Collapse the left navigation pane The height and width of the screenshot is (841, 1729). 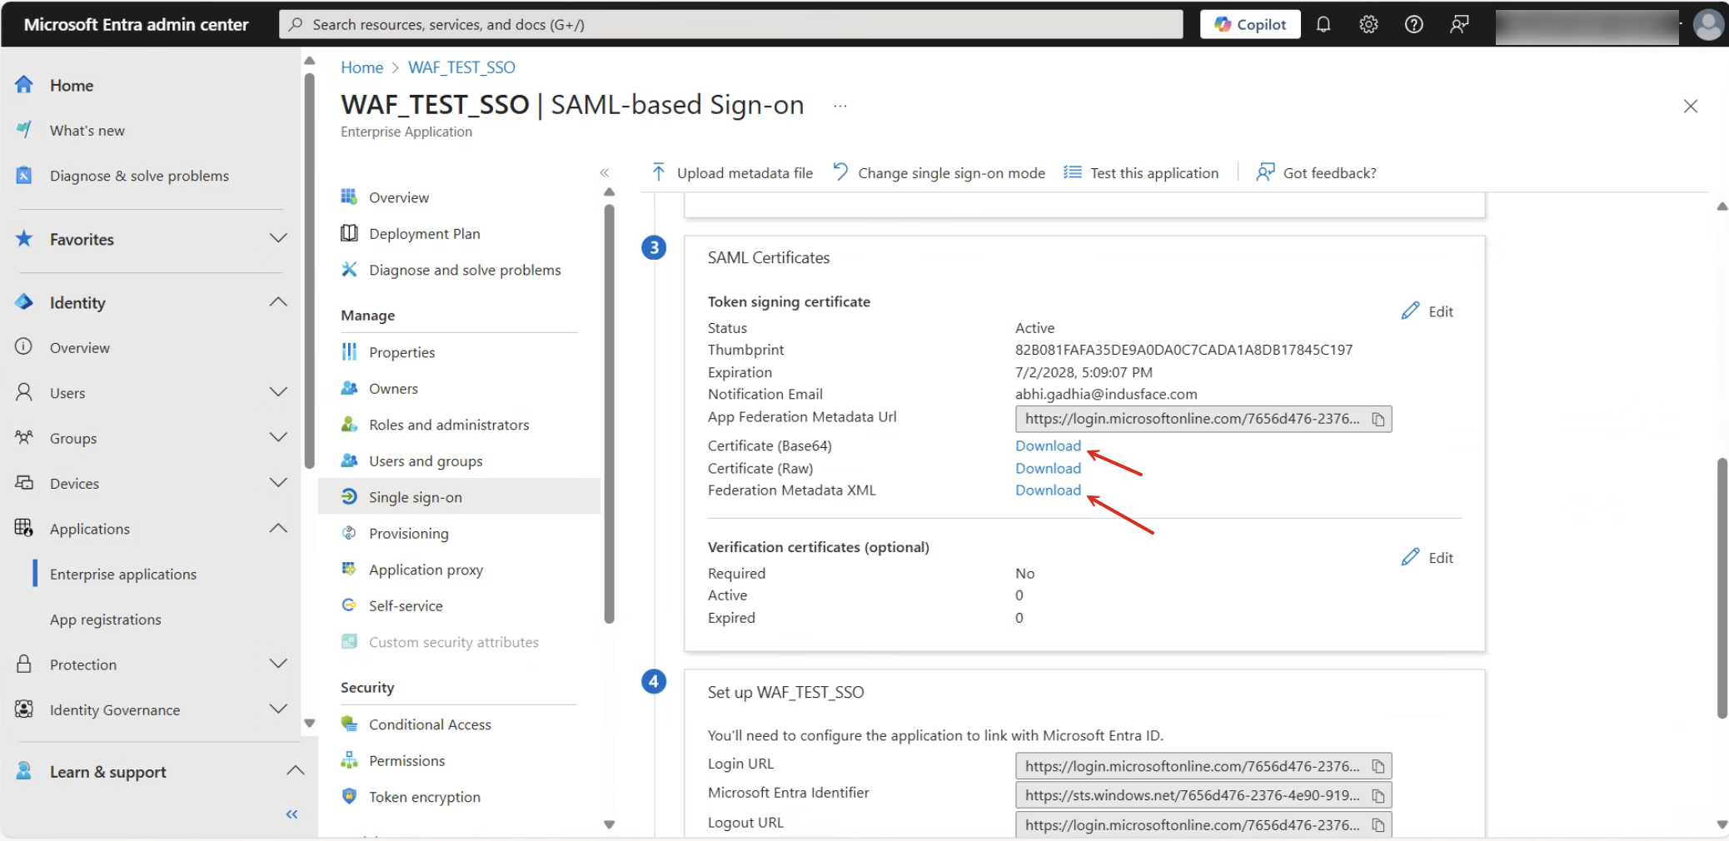291,814
